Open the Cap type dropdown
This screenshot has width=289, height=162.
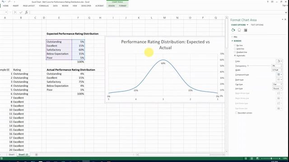click(277, 84)
